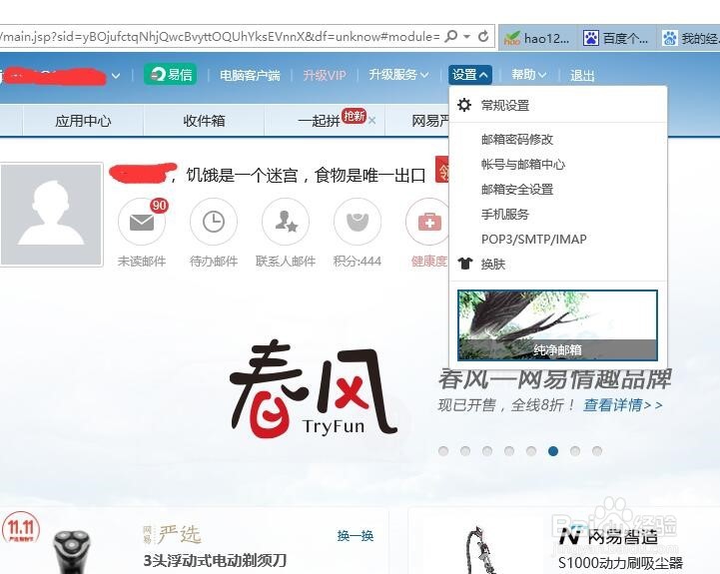The height and width of the screenshot is (574, 720).
Task: Click the 升级VIP link
Action: point(325,75)
